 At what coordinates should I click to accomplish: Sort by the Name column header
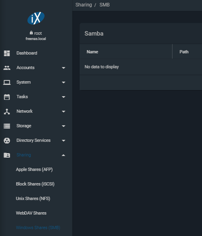[92, 52]
